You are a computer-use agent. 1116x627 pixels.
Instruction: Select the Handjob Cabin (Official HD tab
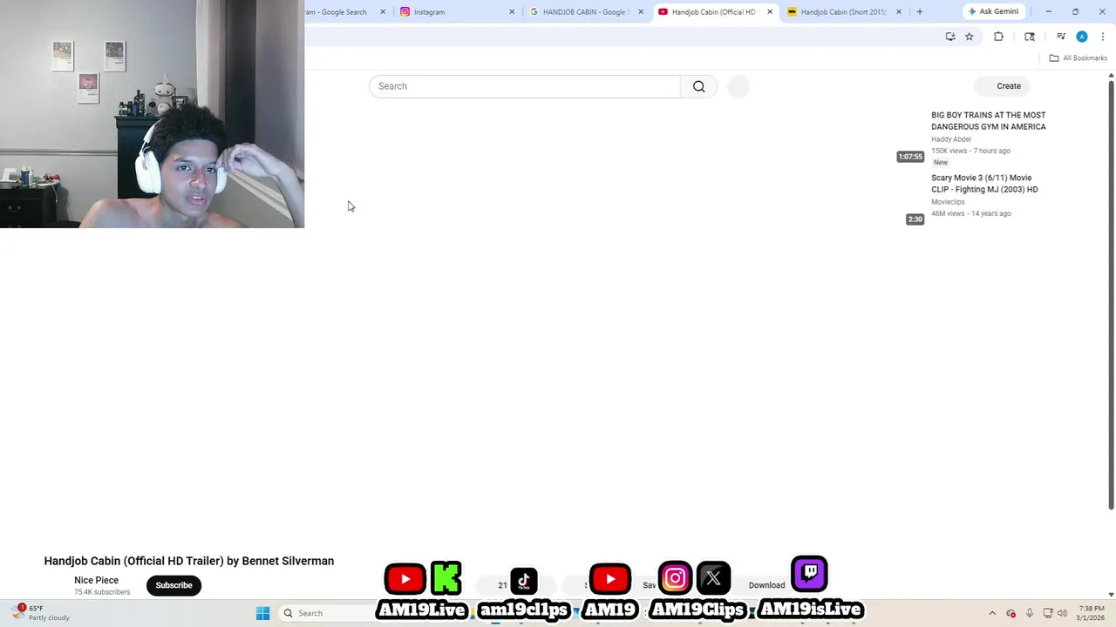tap(713, 12)
